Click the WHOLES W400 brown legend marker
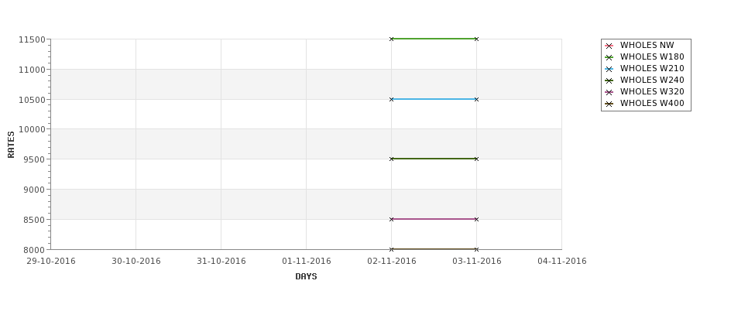755x332 pixels. (609, 104)
